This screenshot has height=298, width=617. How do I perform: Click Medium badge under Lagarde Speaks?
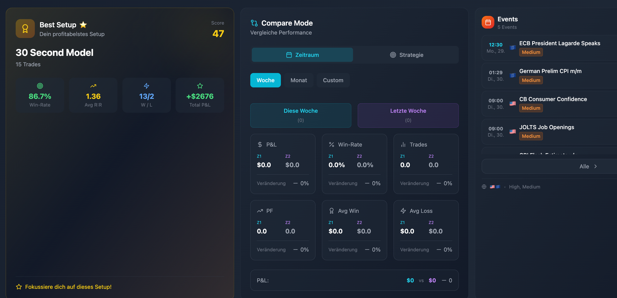(531, 52)
